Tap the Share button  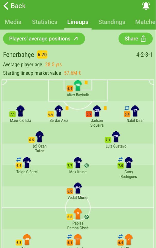pyautogui.click(x=135, y=38)
